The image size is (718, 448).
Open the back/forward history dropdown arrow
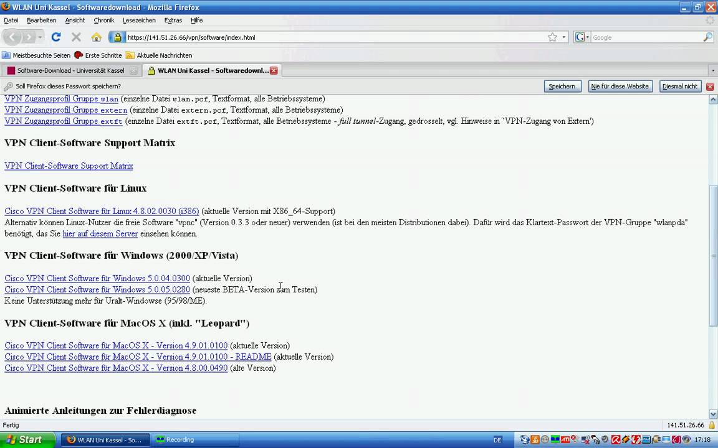41,37
